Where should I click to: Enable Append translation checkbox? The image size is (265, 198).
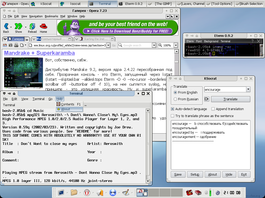click(213, 109)
